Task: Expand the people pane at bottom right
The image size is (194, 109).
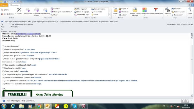Action: coord(192,101)
